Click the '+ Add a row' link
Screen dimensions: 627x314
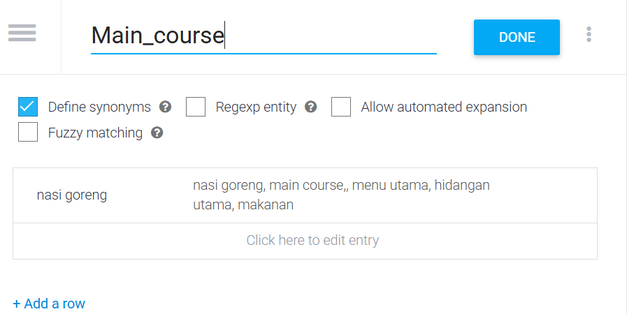click(x=49, y=304)
